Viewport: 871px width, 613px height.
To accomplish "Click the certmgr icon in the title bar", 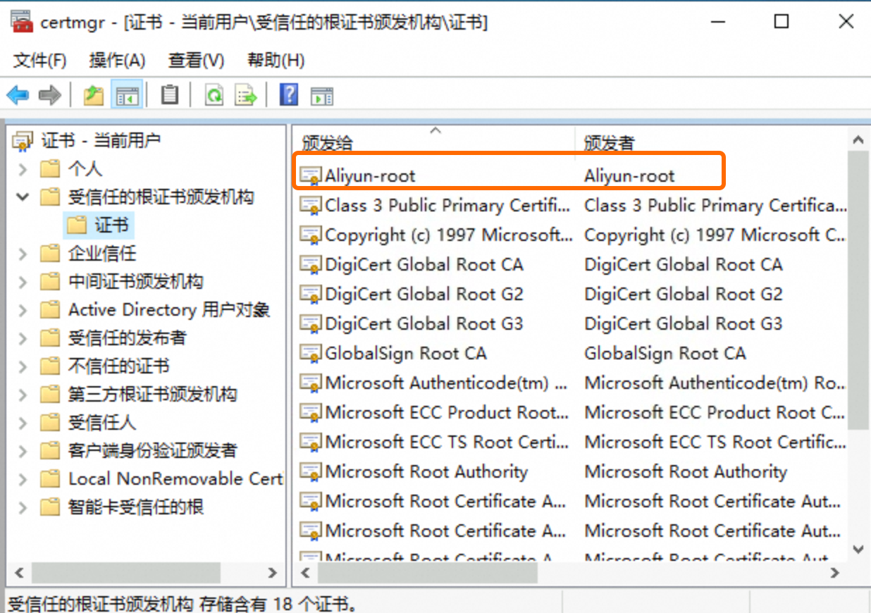I will pos(22,22).
